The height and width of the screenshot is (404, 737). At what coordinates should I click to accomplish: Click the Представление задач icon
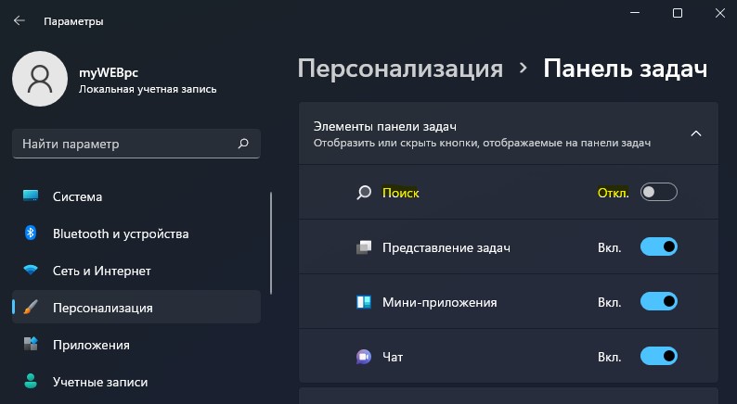click(364, 247)
